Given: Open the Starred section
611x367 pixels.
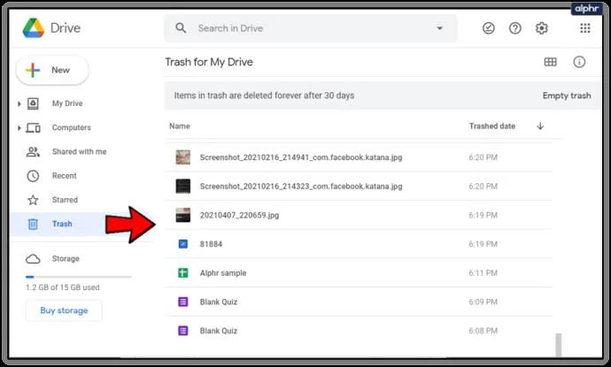Looking at the screenshot, I should click(65, 200).
